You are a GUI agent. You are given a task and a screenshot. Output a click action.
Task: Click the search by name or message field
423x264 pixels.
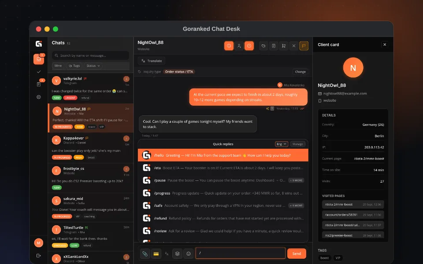[x=91, y=55]
